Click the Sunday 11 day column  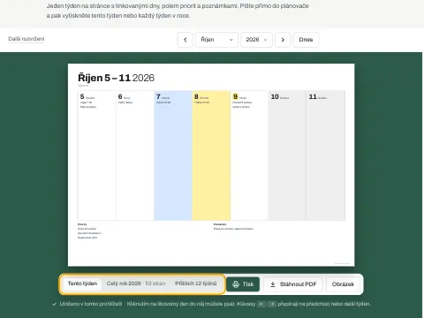pyautogui.click(x=325, y=155)
